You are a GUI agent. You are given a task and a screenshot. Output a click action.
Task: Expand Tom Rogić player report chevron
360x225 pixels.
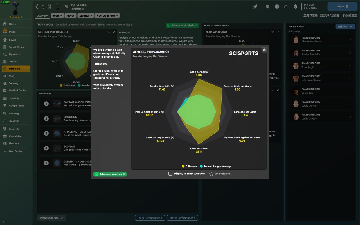click(x=350, y=65)
